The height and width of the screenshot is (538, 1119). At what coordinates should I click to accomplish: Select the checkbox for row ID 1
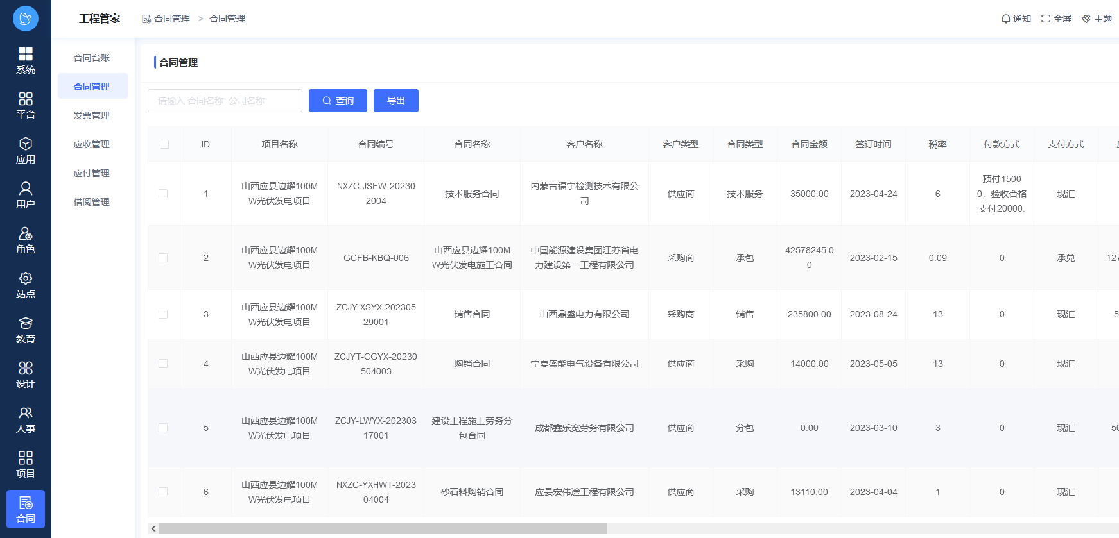pyautogui.click(x=163, y=194)
